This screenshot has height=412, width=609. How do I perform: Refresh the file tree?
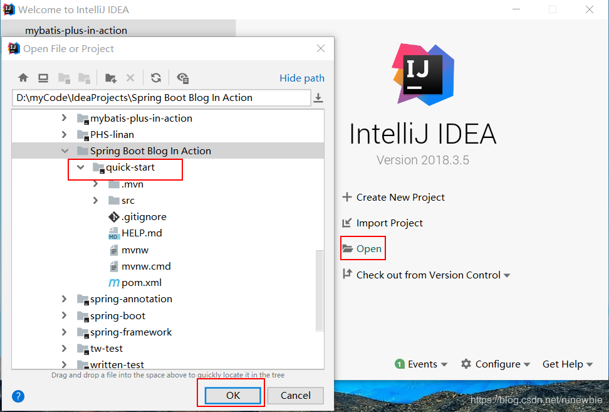[x=156, y=78]
